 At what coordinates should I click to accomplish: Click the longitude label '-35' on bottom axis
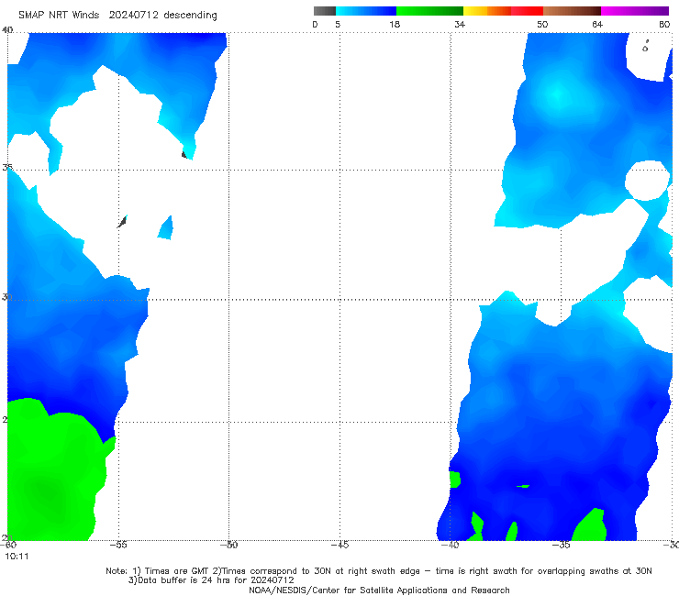[562, 545]
